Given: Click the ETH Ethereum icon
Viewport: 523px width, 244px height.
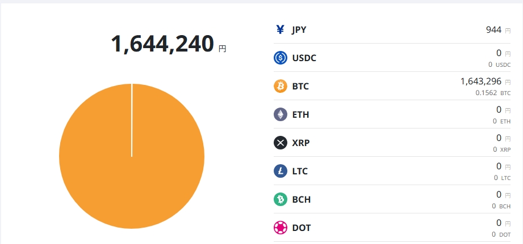Looking at the screenshot, I should [x=281, y=114].
